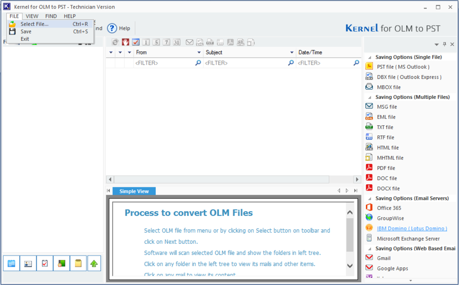Click next tab arrow beside Simple View
The width and height of the screenshot is (459, 285).
[347, 191]
